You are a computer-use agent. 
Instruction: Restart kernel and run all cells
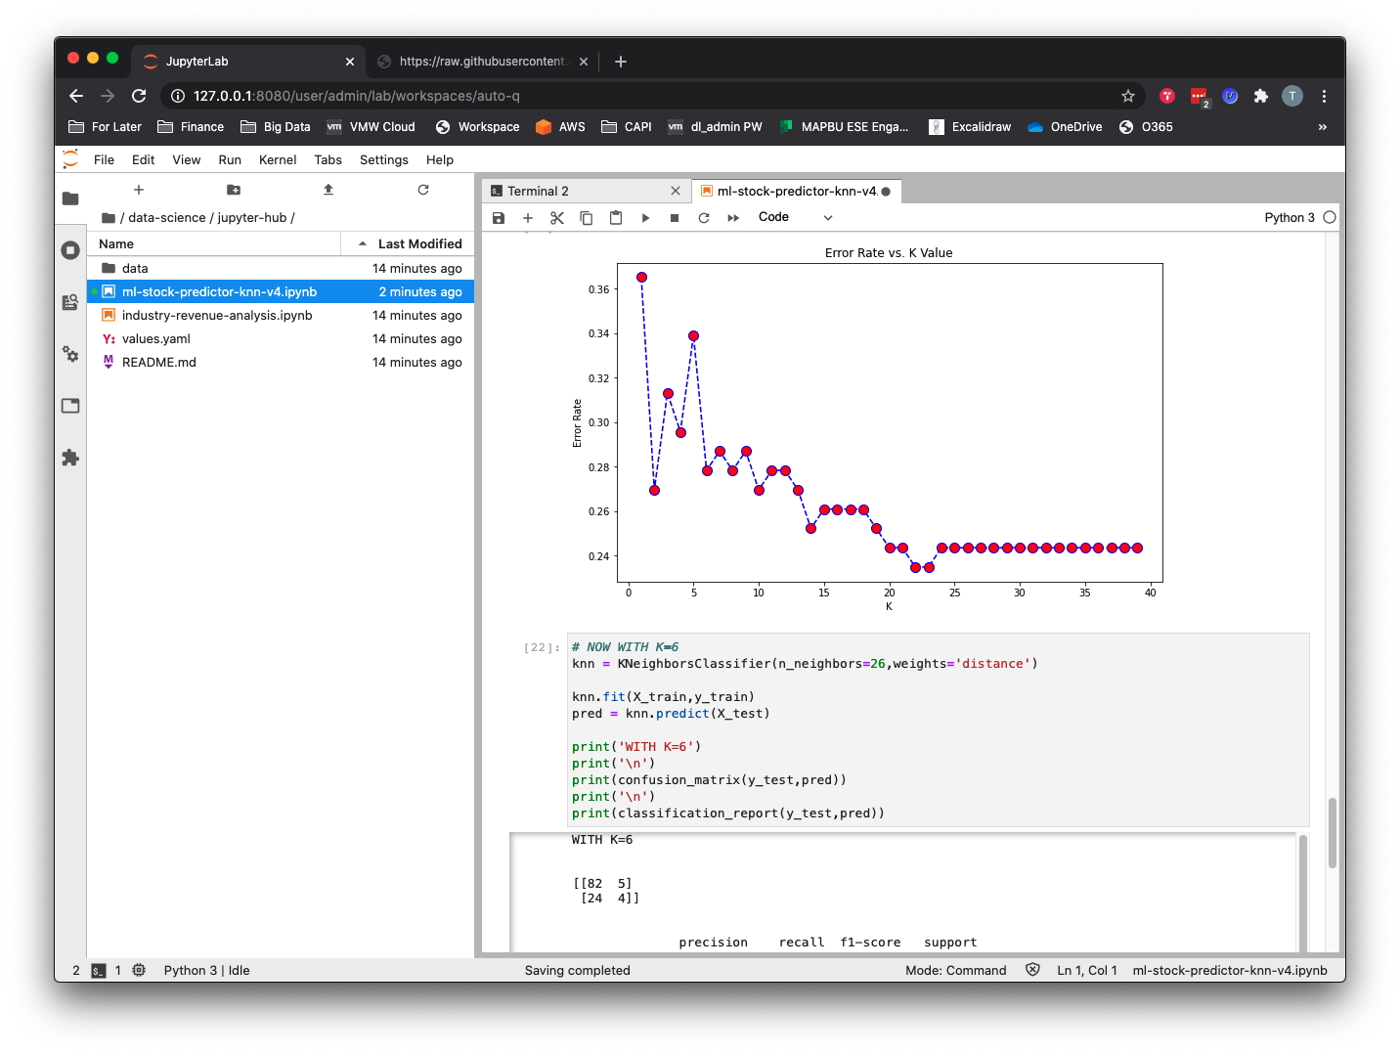pyautogui.click(x=733, y=218)
